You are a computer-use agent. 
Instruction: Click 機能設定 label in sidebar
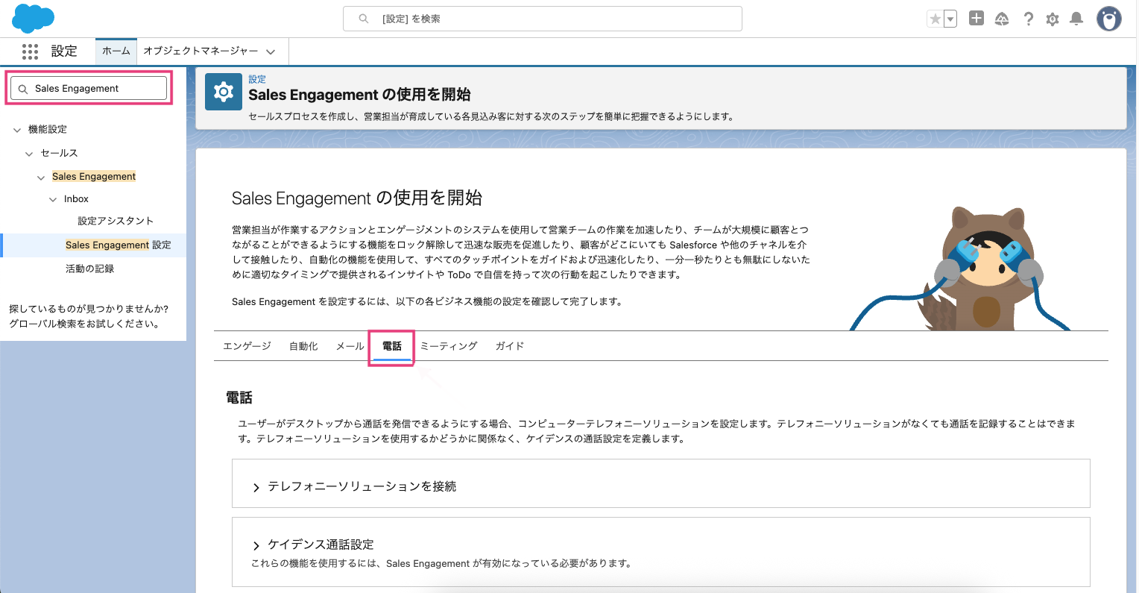pos(48,129)
